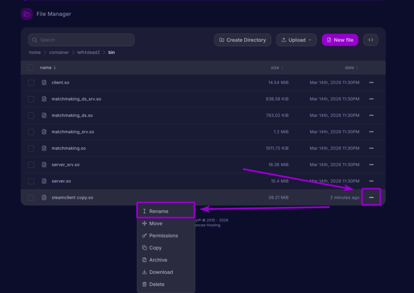The width and height of the screenshot is (414, 293).
Task: Check the select-all checkbox in the header
Action: (x=31, y=67)
